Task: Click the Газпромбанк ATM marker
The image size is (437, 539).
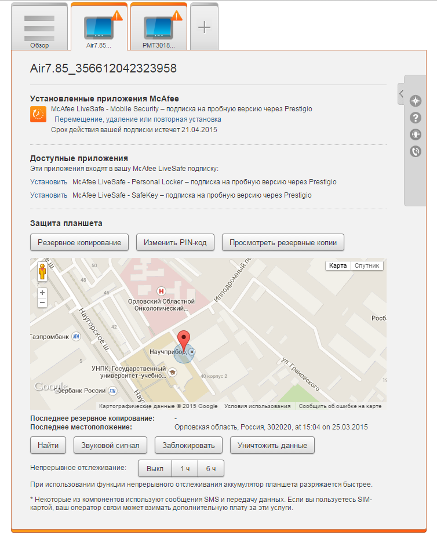Action: click(x=76, y=337)
